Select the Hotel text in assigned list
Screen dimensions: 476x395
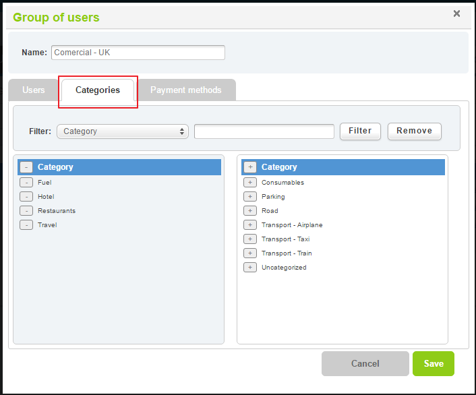click(x=46, y=197)
